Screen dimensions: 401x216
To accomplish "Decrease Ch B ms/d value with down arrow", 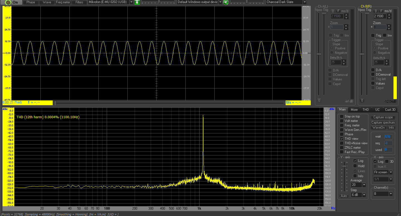I will click(x=389, y=18).
